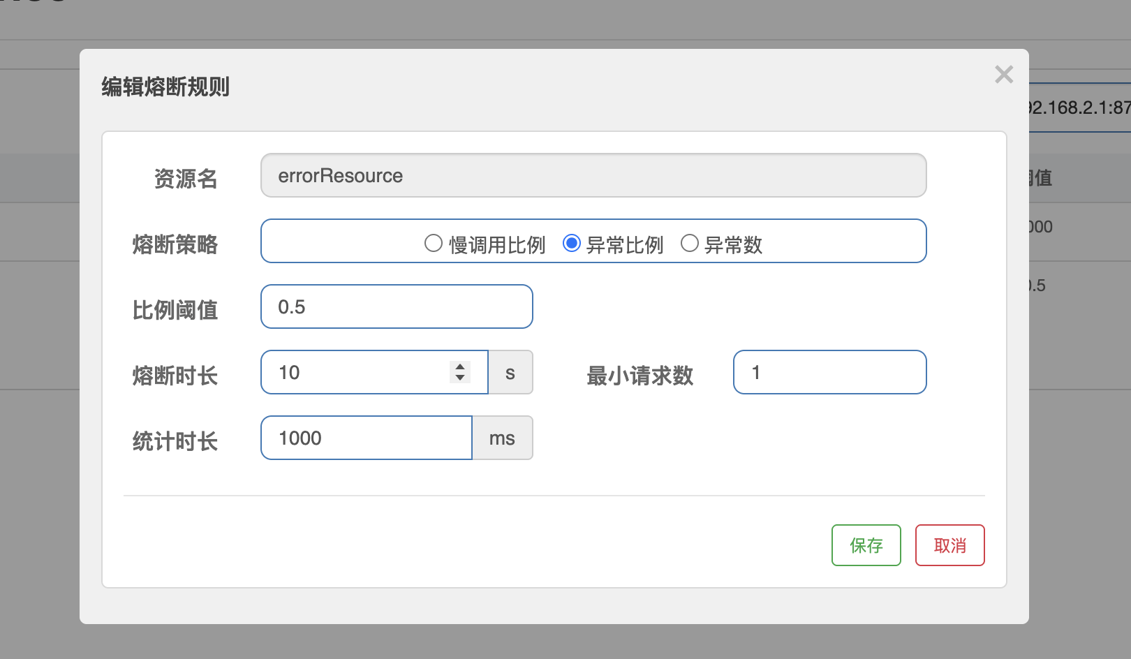Decrease 熔断时长 with the down arrow

(460, 378)
